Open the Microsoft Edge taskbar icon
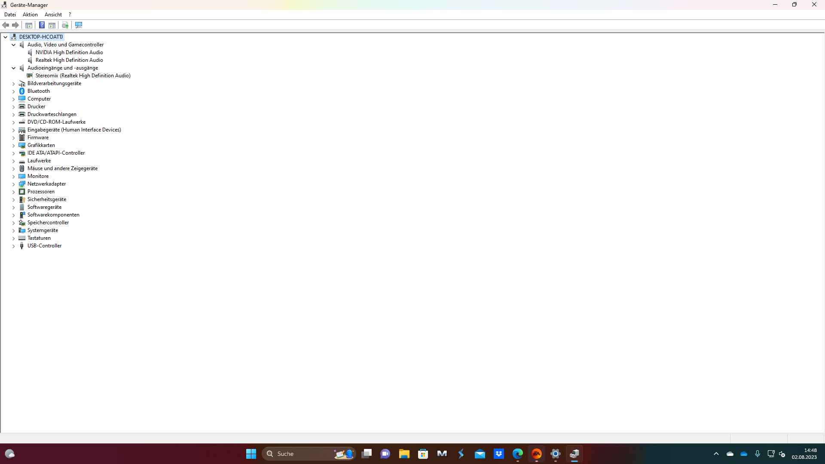825x464 pixels. [x=517, y=454]
